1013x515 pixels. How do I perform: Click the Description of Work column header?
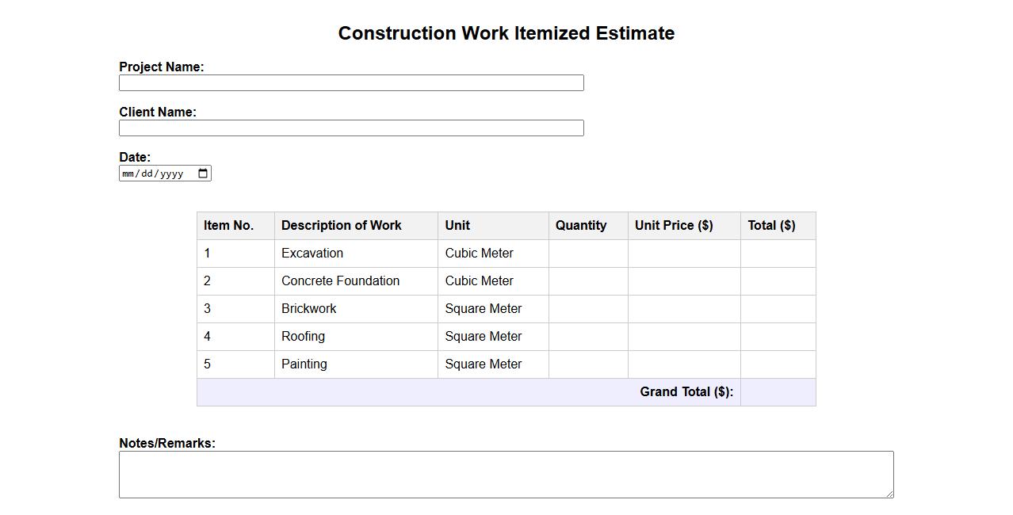(x=342, y=226)
